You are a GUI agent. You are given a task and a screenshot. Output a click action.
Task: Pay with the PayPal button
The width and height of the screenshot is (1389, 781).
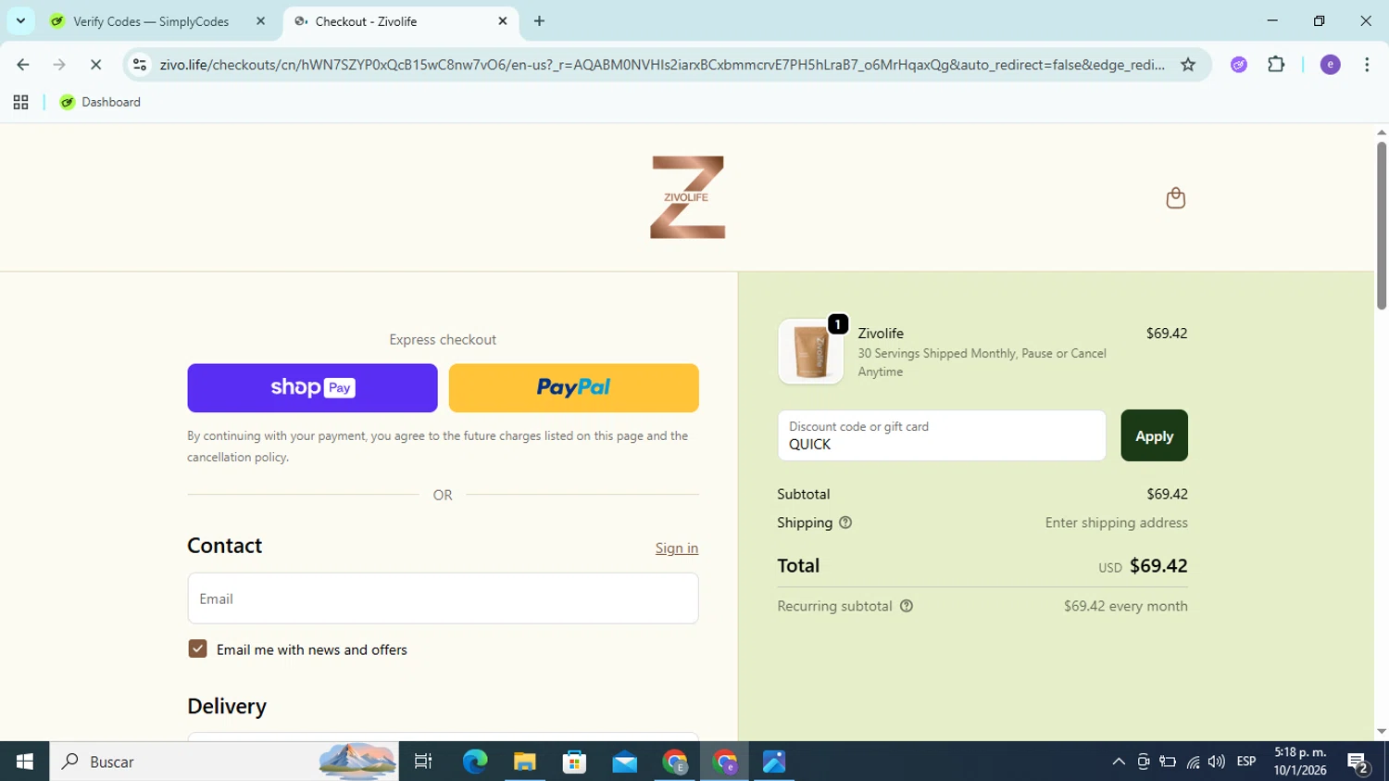pyautogui.click(x=573, y=387)
